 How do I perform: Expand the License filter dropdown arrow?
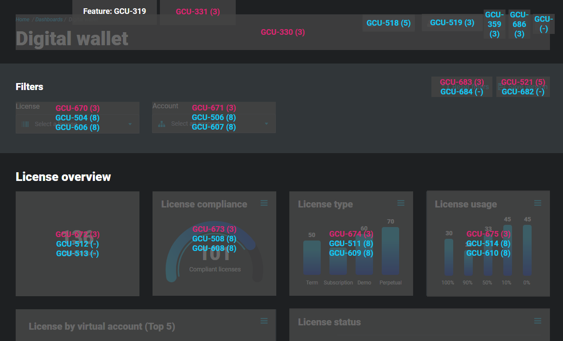point(130,124)
